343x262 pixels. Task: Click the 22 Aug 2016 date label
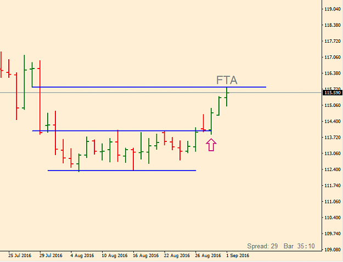[x=177, y=255]
